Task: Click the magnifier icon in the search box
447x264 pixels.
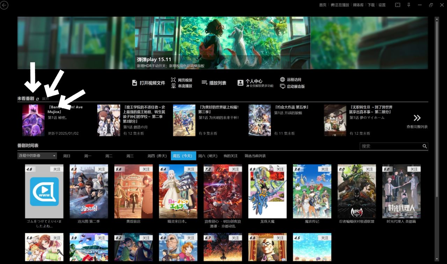Action: [425, 146]
